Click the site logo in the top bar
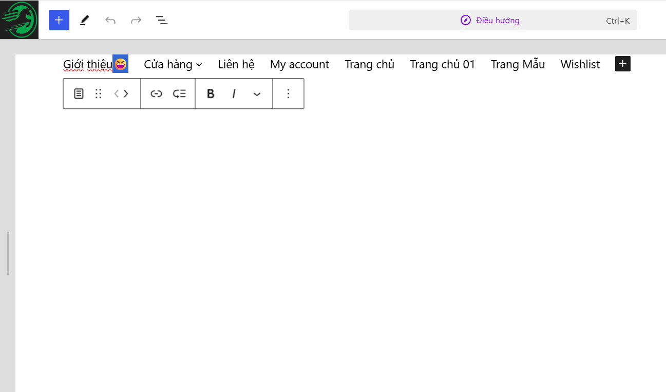 click(x=19, y=20)
